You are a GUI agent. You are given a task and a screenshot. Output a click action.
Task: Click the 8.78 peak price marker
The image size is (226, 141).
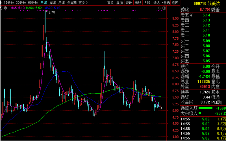pos(52,12)
